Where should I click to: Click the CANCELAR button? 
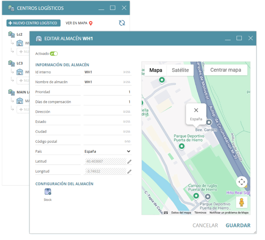click(205, 225)
